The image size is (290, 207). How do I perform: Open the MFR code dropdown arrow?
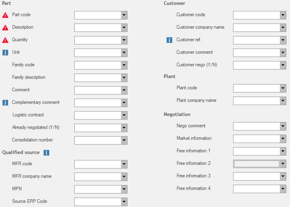[124, 165]
